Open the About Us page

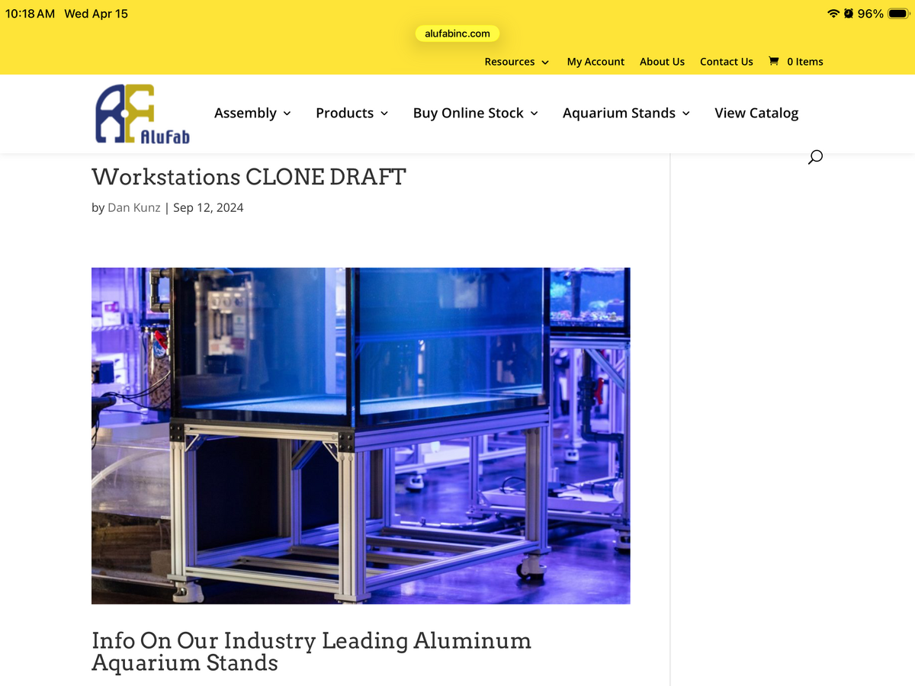(x=662, y=62)
